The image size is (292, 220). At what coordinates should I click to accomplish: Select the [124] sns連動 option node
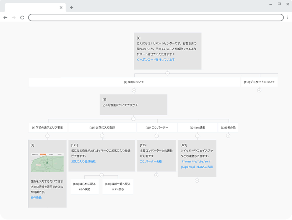197,127
